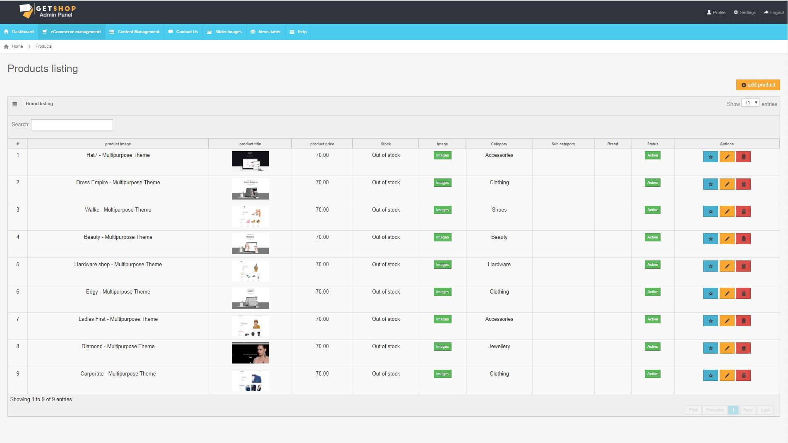
Task: Go to the Dashboard tab
Action: pos(19,32)
